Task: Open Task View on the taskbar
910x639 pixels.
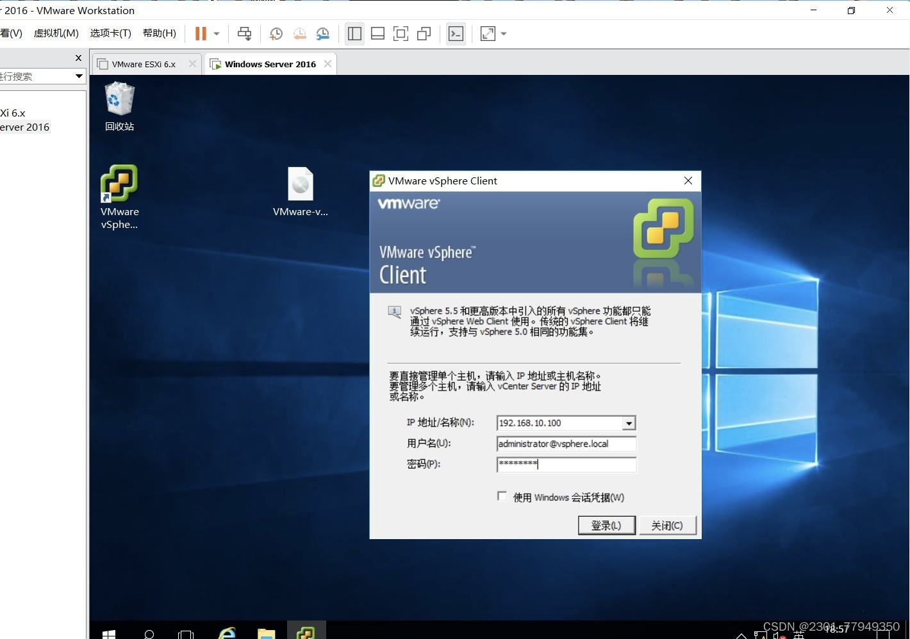Action: (x=186, y=634)
